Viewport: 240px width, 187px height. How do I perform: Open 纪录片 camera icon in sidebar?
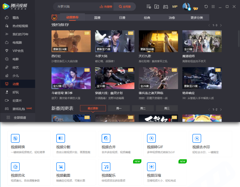(7, 101)
